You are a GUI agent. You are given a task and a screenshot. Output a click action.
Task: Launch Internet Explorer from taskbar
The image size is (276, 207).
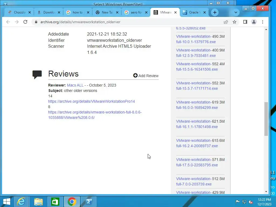[21, 202]
